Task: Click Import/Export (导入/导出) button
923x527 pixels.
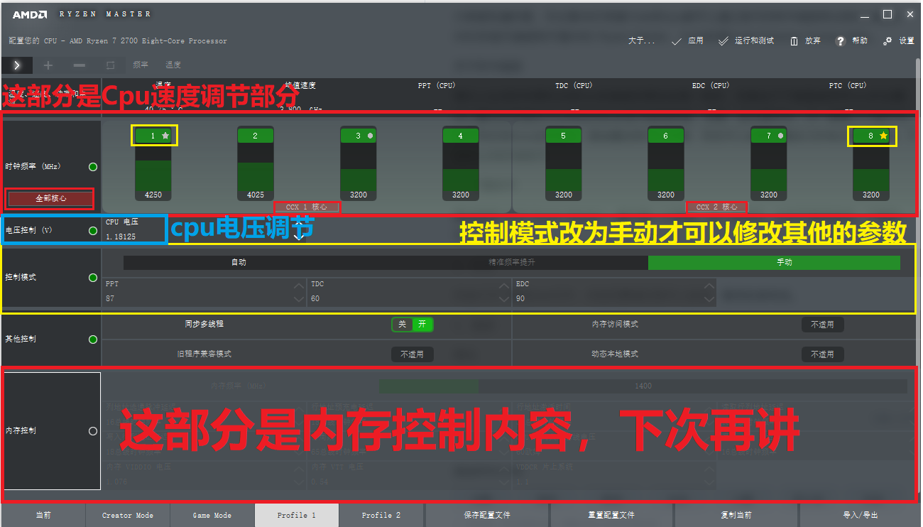Action: point(861,515)
